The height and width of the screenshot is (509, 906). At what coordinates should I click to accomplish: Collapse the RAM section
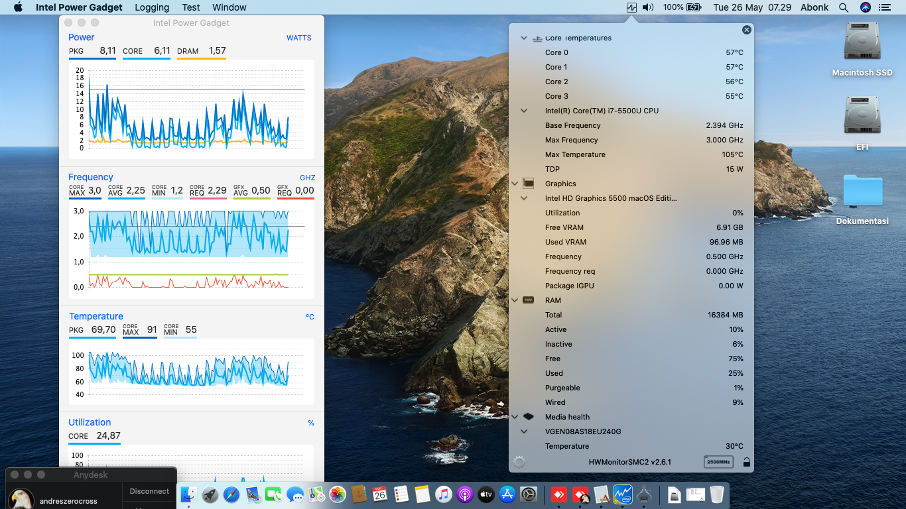[515, 300]
